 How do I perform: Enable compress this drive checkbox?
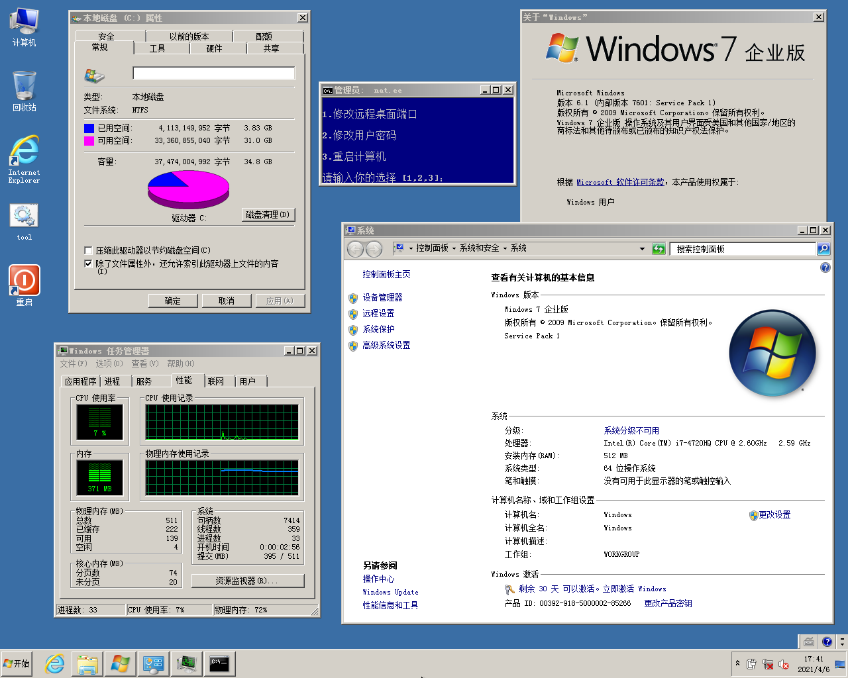[88, 250]
